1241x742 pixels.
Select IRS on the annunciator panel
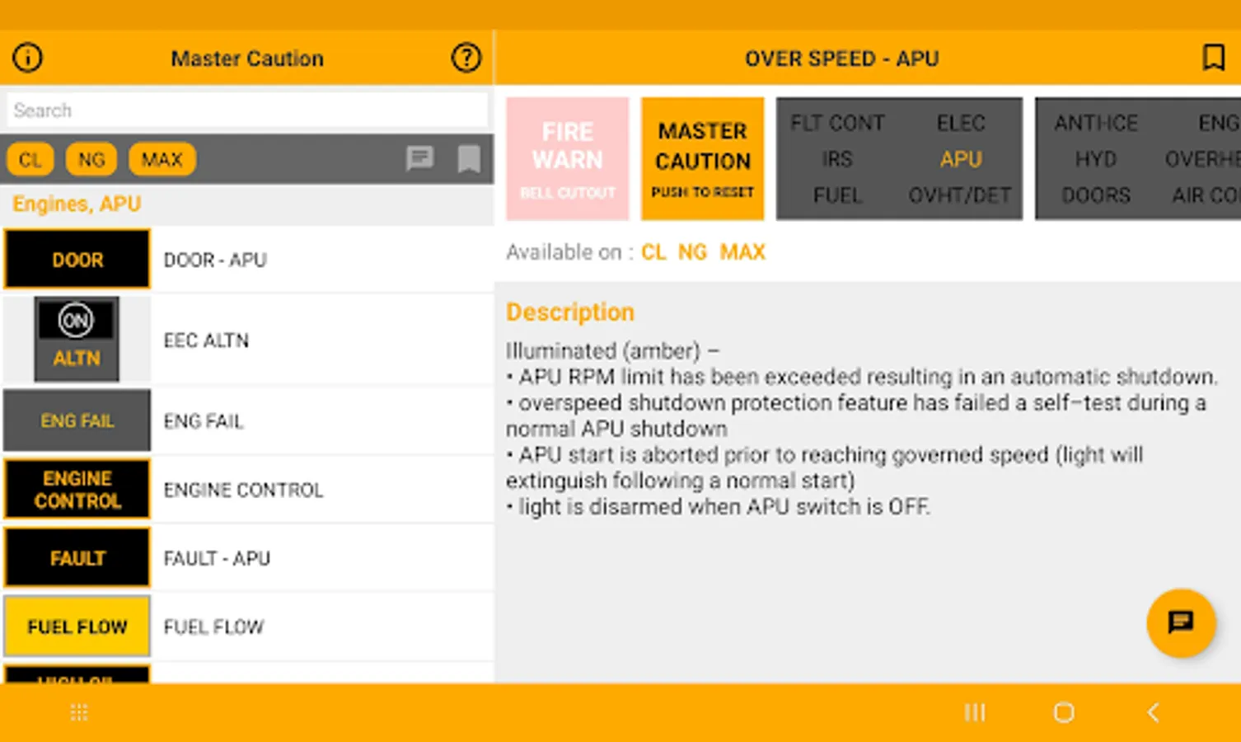click(x=837, y=159)
